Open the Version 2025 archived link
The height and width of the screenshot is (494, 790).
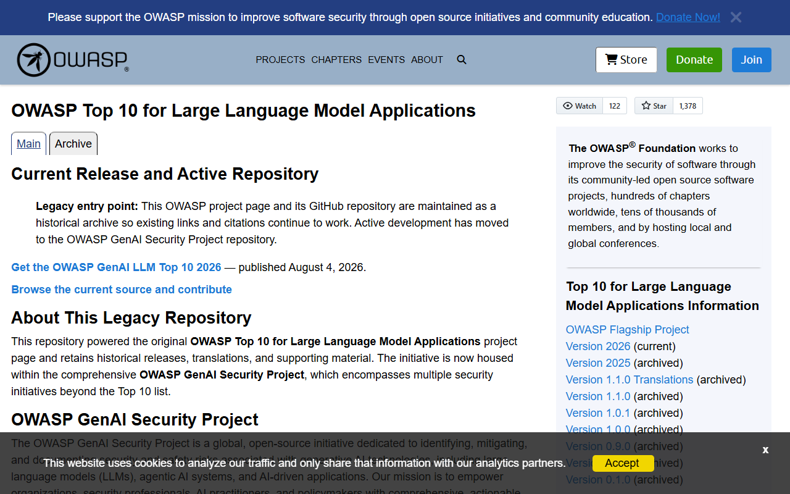598,363
